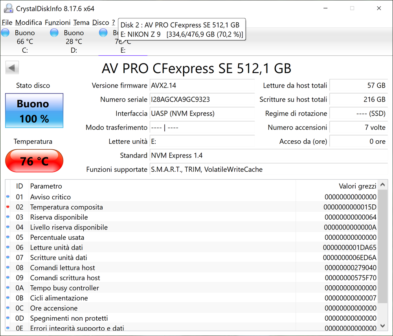Click the blue status dot for Avviso critico
The width and height of the screenshot is (393, 336).
click(8, 197)
